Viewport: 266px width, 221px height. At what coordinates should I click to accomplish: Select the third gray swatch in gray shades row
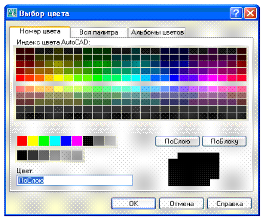(44, 155)
